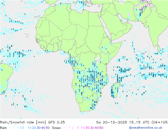Image resolution: width=168 pixels, height=130 pixels.
Task: Click rain legend color value 30
Action: click(x=39, y=128)
